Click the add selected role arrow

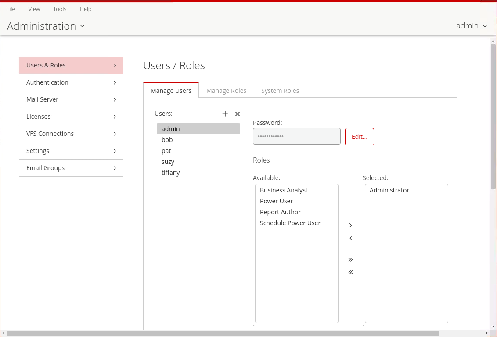350,225
